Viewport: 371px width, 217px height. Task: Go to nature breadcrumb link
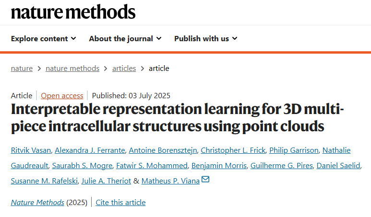click(x=22, y=69)
